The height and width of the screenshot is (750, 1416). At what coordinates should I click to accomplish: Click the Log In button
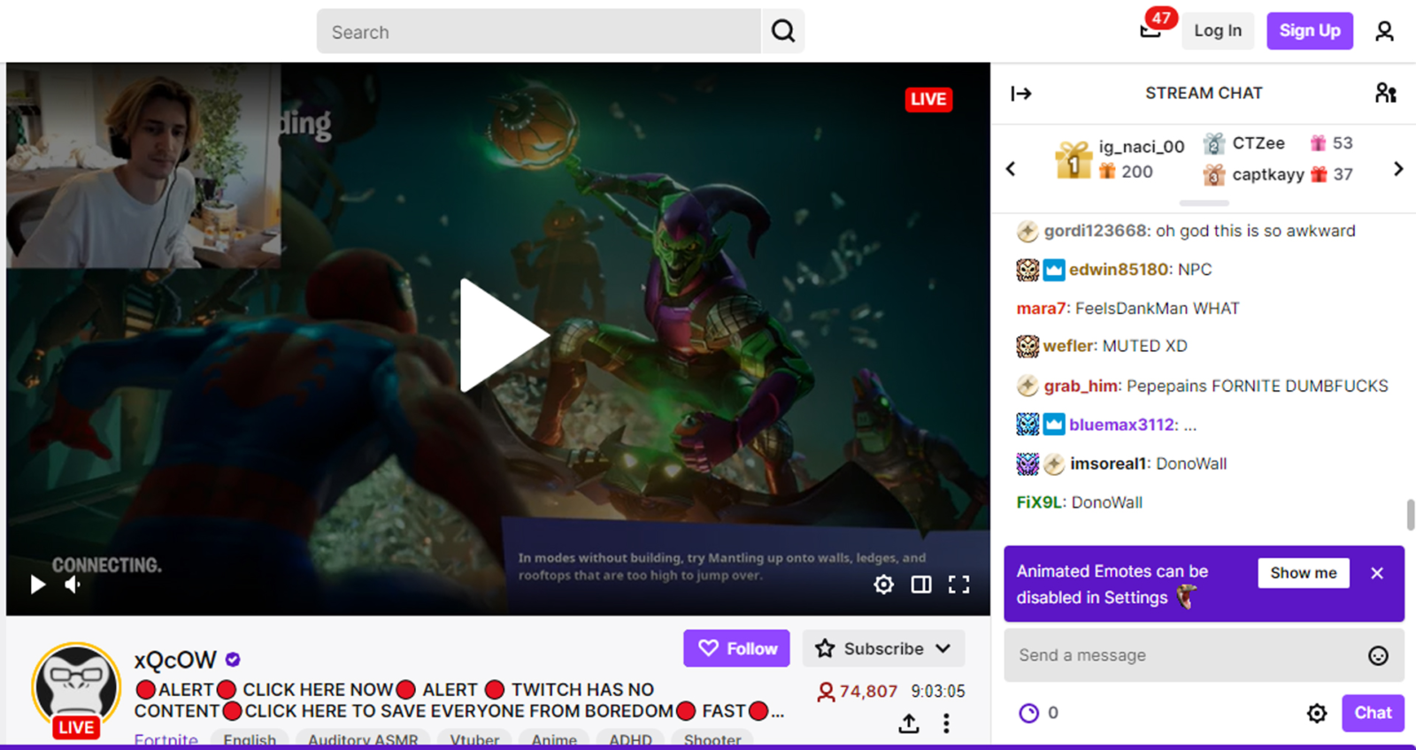(1218, 31)
